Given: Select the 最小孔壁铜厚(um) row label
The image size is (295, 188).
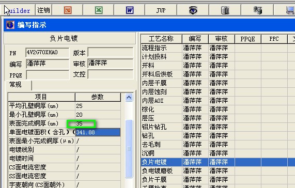Looking at the screenshot, I should point(41,115).
